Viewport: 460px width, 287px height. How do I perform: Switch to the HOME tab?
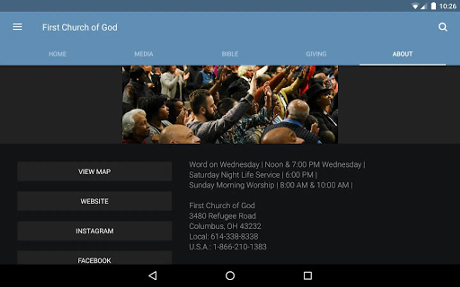point(57,54)
